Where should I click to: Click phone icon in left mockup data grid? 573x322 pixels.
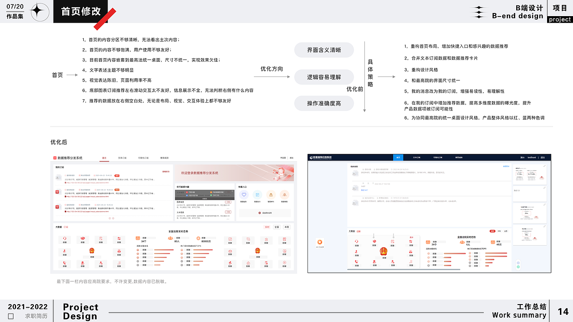[64, 263]
